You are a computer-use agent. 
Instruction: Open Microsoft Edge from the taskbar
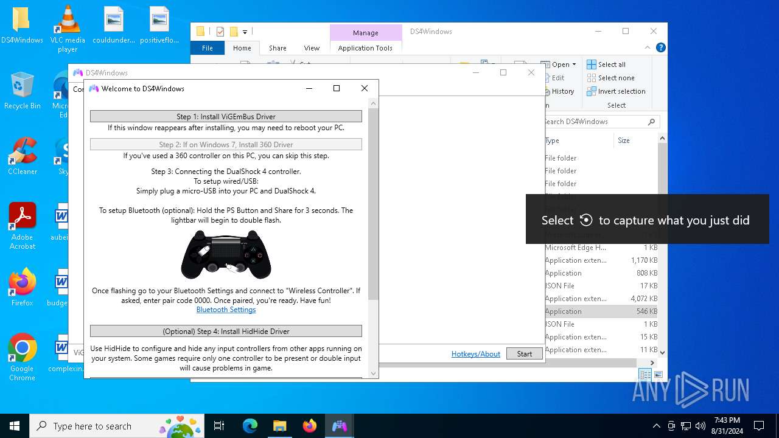(x=250, y=426)
